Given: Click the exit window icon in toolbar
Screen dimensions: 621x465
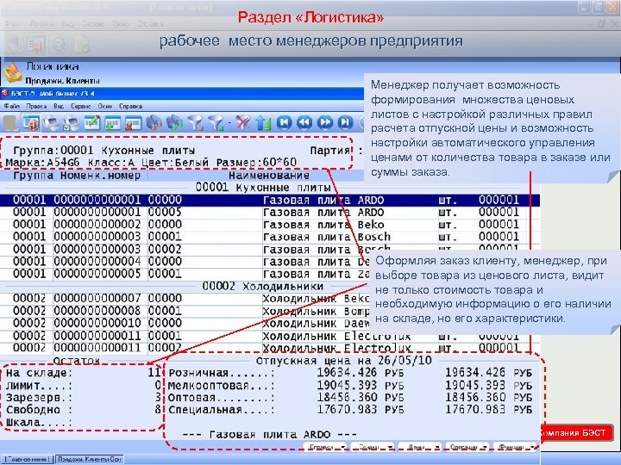Looking at the screenshot, I should [31, 123].
